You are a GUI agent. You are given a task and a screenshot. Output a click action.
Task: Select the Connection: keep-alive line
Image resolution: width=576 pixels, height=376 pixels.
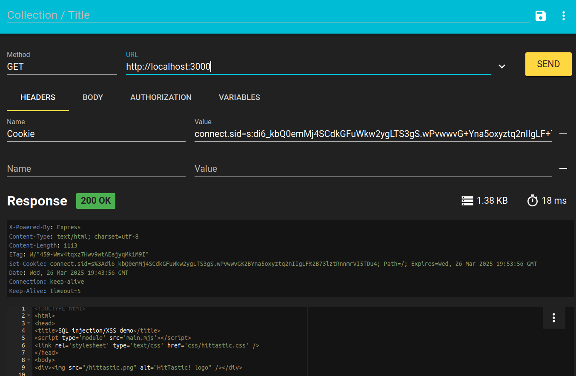click(46, 282)
